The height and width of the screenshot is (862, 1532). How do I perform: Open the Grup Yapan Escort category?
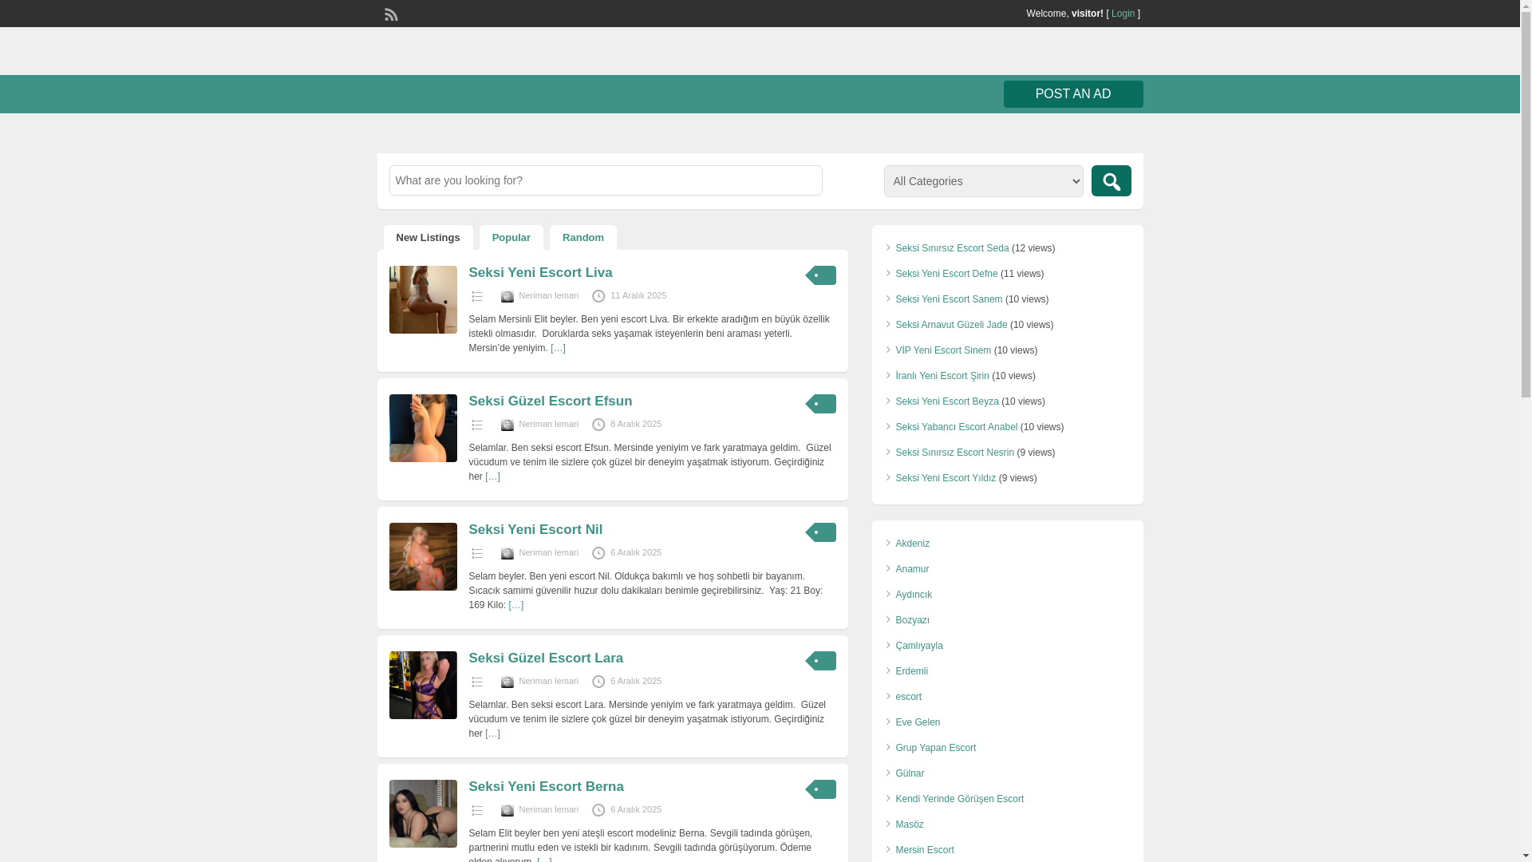click(935, 748)
